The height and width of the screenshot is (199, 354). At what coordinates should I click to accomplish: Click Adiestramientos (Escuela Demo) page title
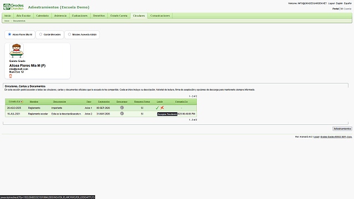(x=59, y=7)
